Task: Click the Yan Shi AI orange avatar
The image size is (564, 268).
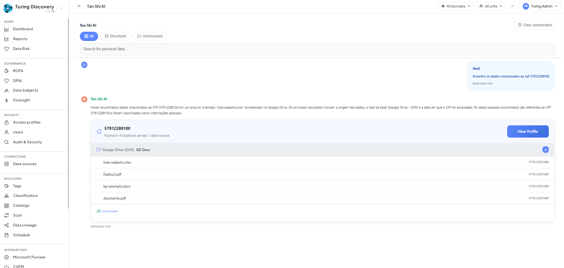Action: 84,99
